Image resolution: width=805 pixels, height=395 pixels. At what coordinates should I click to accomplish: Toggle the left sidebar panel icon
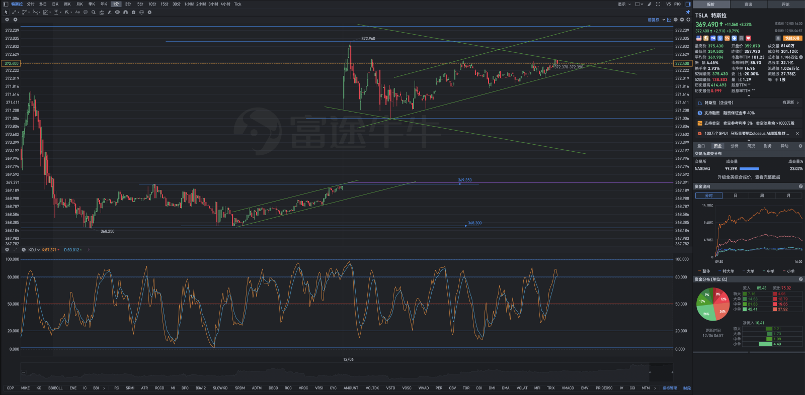click(6, 4)
